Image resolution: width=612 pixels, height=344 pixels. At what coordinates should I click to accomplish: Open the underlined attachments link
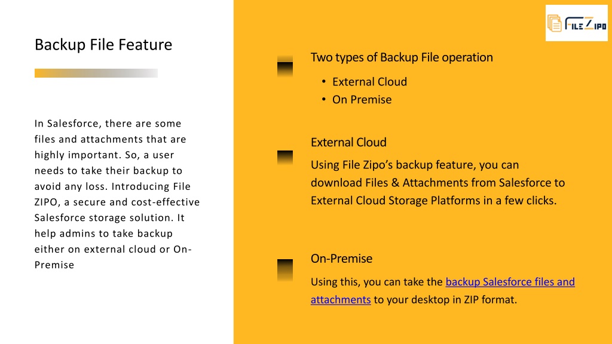(x=341, y=300)
